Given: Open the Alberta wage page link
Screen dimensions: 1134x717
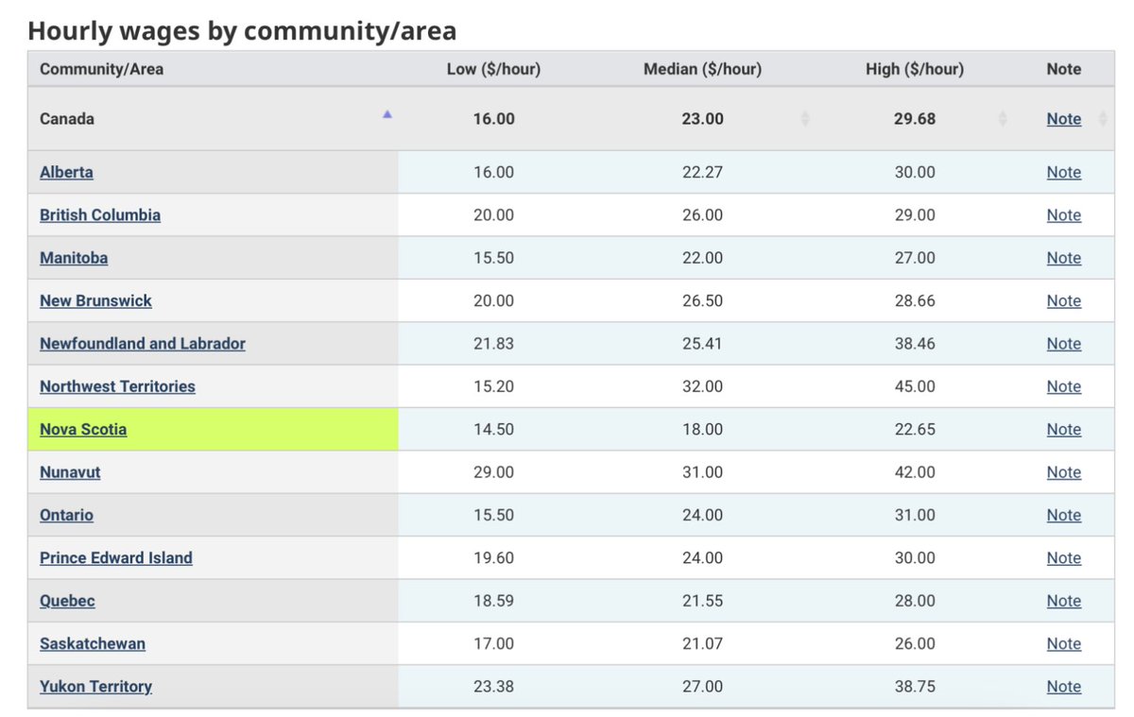Looking at the screenshot, I should coord(66,172).
